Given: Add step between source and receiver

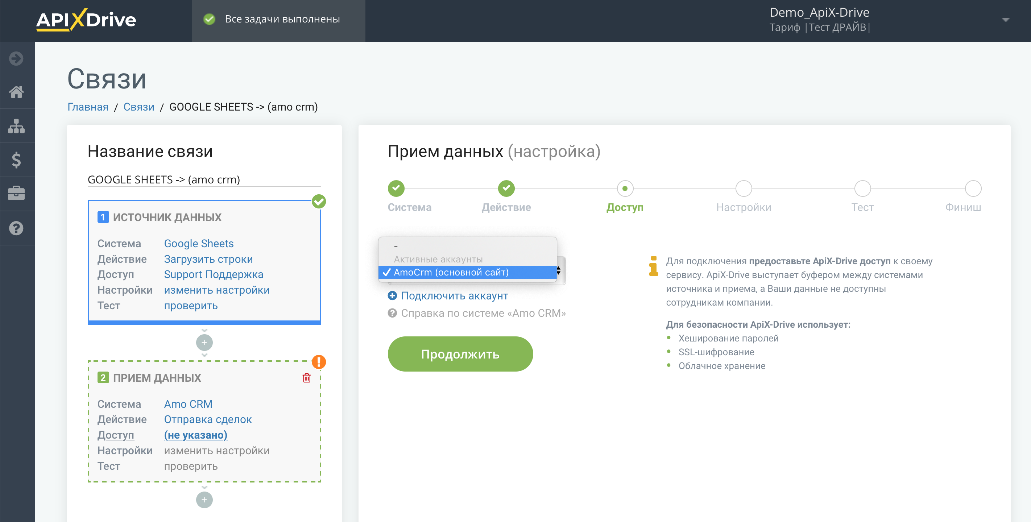Looking at the screenshot, I should tap(204, 343).
